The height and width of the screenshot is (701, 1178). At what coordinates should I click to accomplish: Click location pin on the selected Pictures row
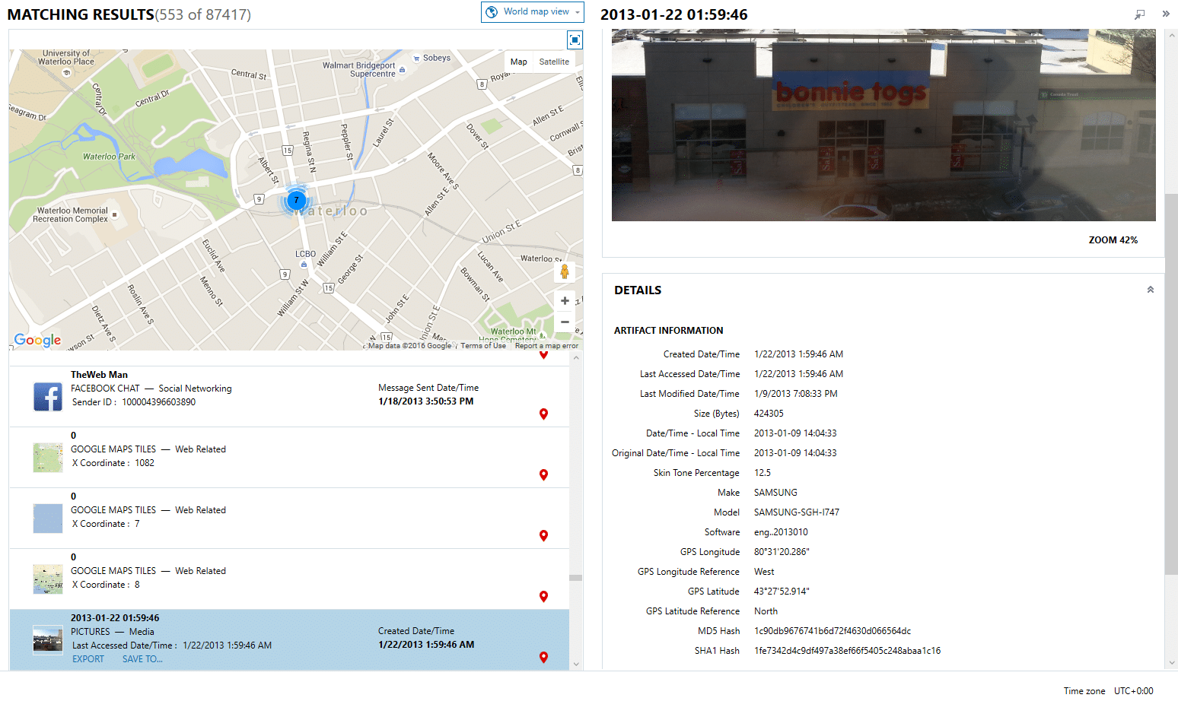(543, 658)
